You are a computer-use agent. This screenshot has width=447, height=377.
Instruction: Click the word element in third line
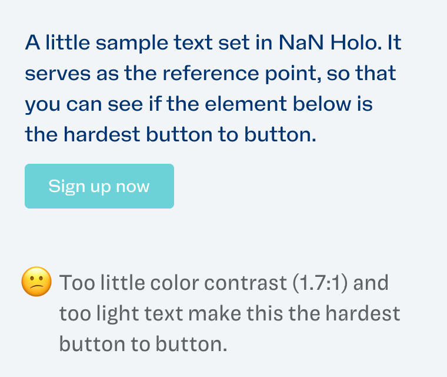tap(246, 104)
